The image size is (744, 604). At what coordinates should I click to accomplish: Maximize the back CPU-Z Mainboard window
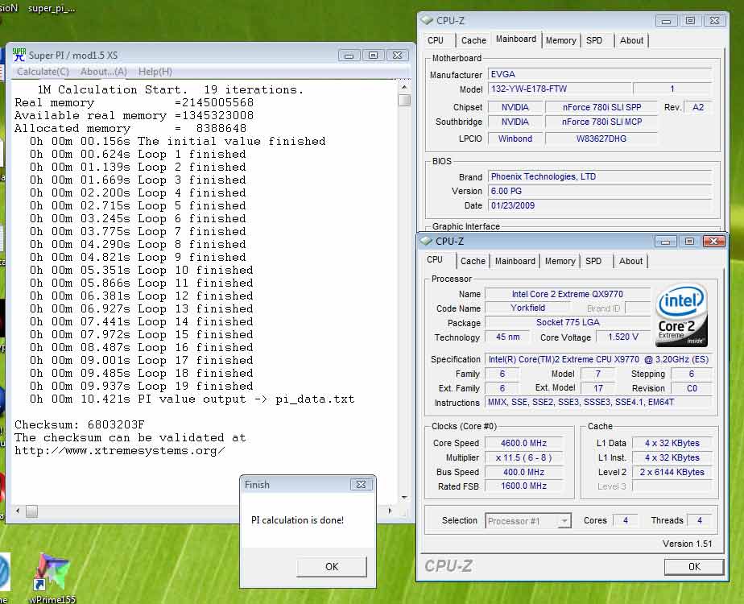[x=690, y=20]
